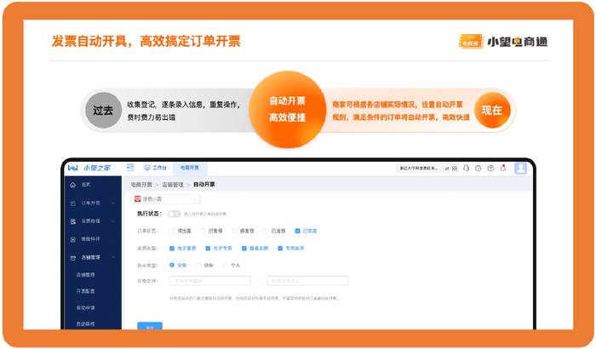Viewport: 596px width, 349px height.
Task: Open the notification bell icon
Action: click(x=503, y=168)
